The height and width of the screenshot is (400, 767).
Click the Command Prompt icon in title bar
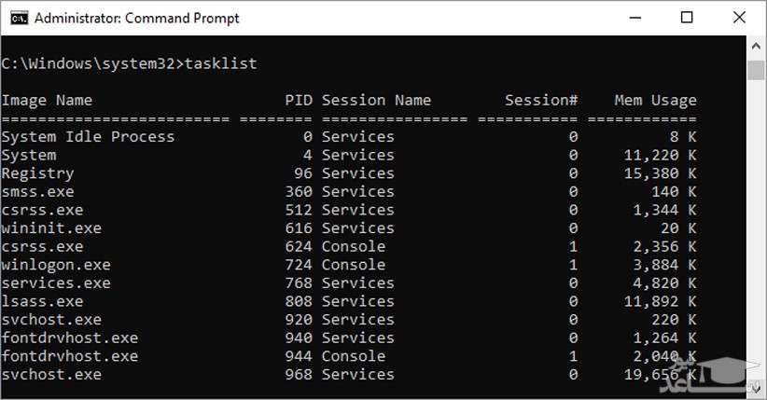pos(16,18)
